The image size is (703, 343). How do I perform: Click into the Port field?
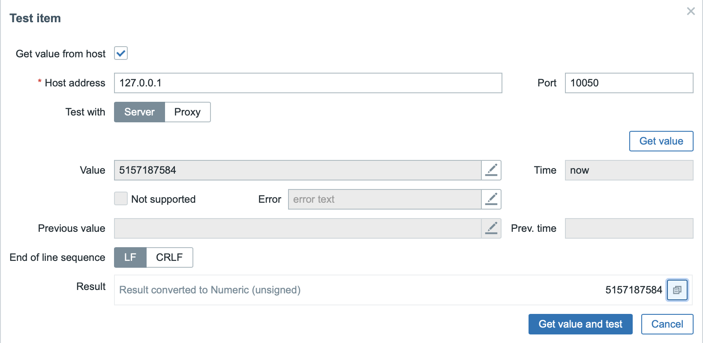[629, 83]
